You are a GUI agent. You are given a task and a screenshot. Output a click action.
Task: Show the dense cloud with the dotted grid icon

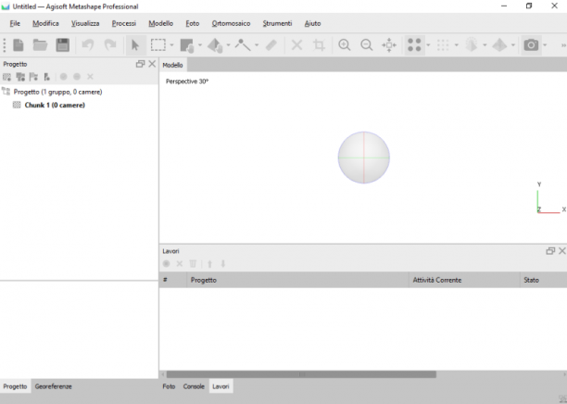click(x=443, y=45)
